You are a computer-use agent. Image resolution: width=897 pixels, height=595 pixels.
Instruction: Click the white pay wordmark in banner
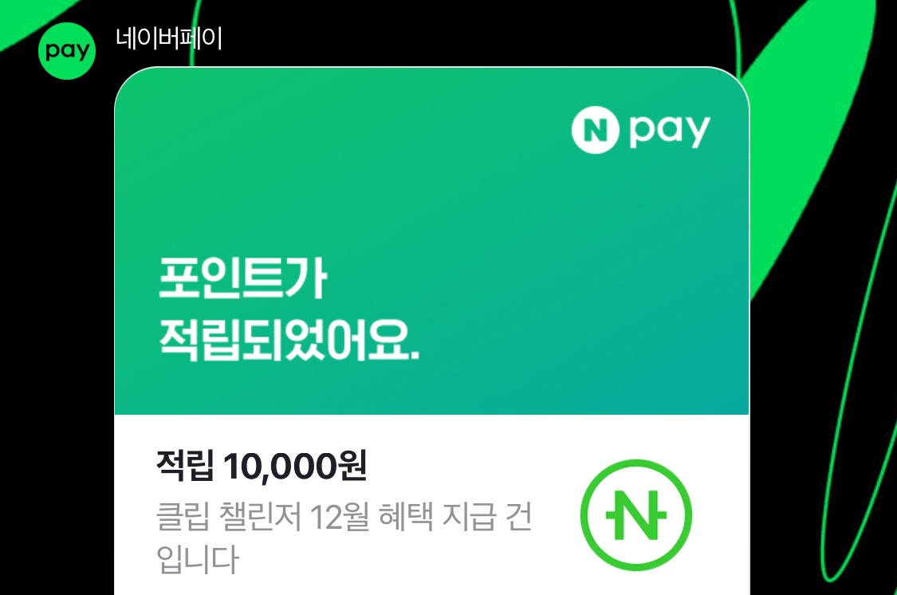669,132
